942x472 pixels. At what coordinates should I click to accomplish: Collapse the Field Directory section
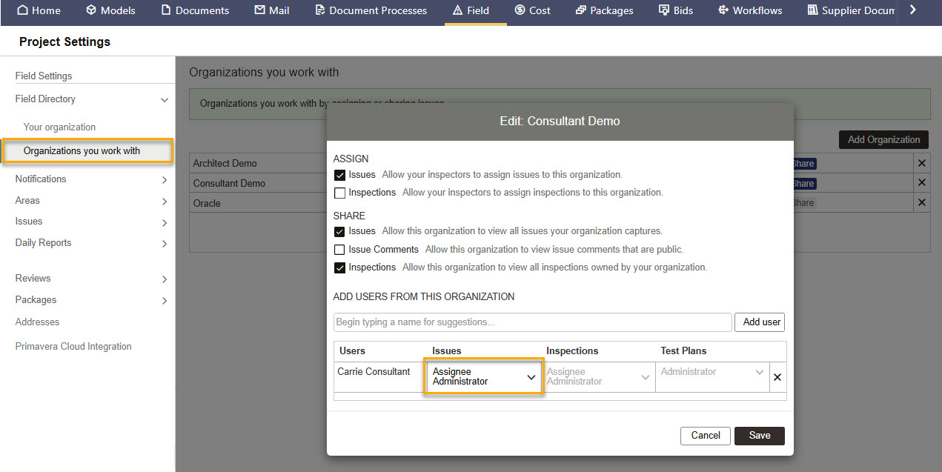point(165,99)
